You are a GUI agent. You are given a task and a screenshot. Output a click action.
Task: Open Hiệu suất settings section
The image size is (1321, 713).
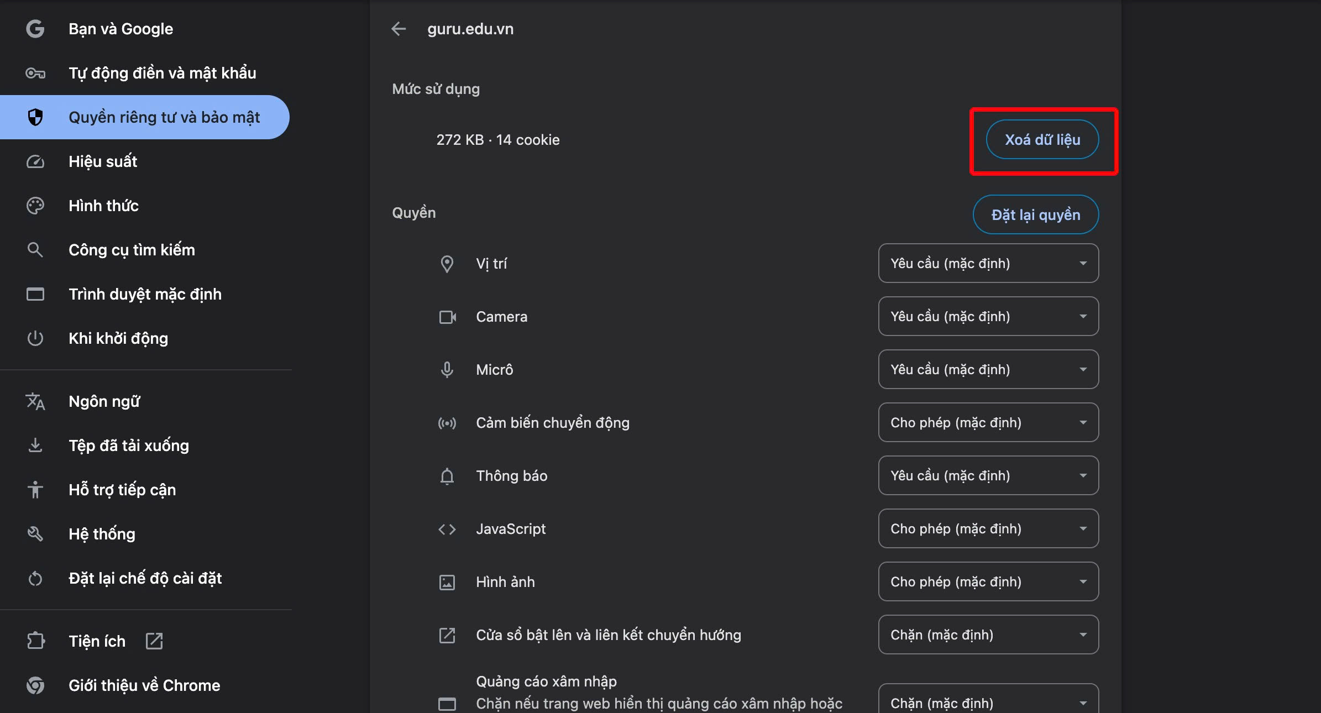pos(145,161)
